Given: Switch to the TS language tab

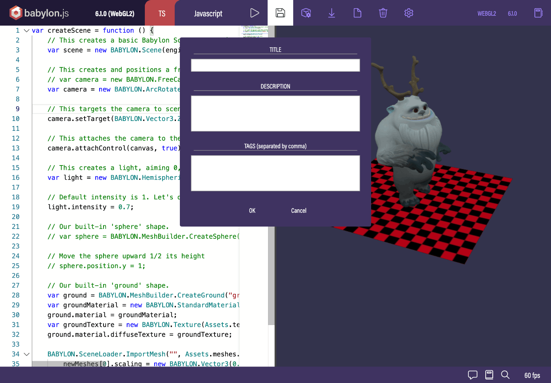Looking at the screenshot, I should click(x=162, y=13).
